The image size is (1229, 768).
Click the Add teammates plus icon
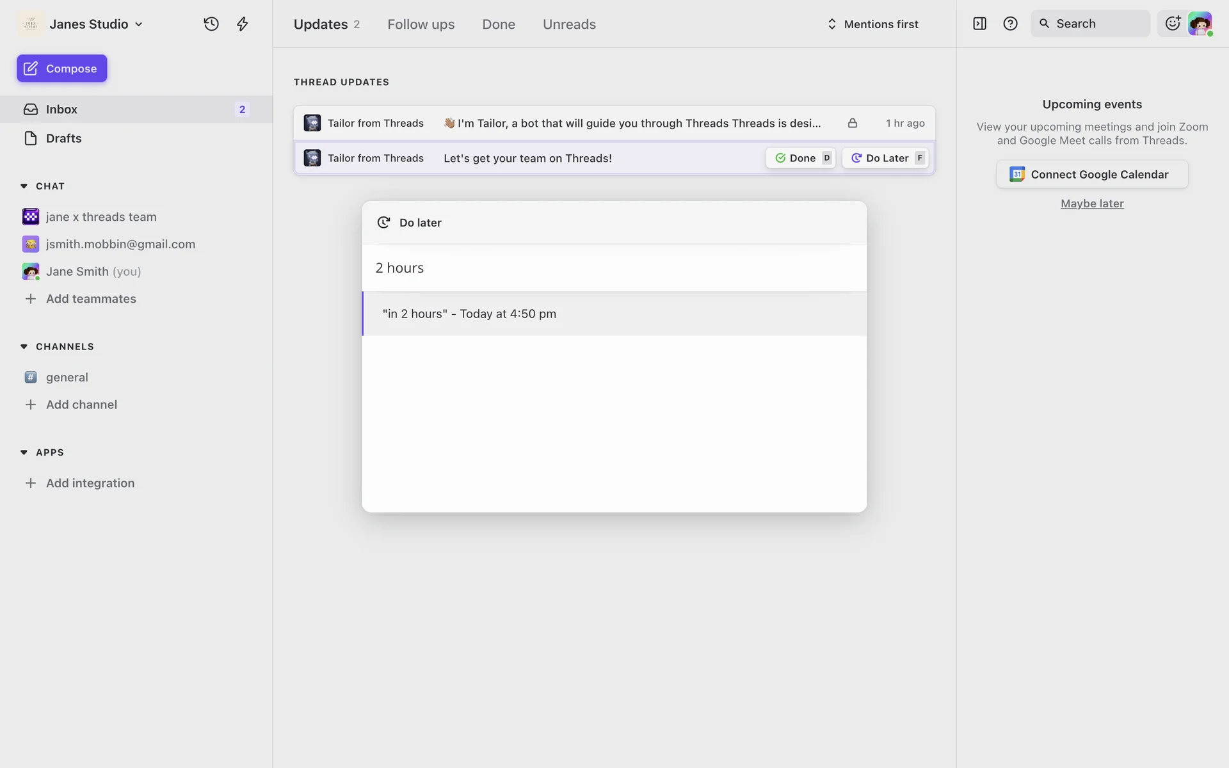tap(30, 299)
